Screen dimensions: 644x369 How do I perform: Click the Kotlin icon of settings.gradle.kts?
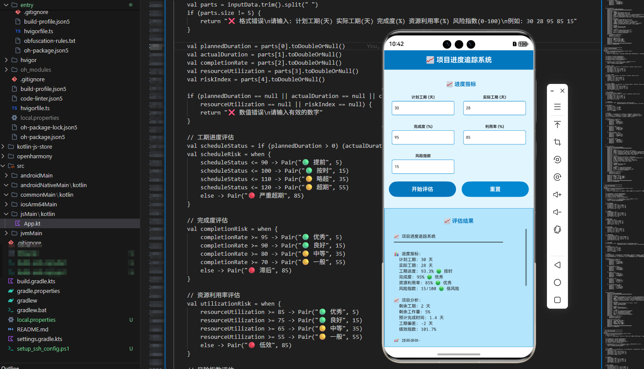[x=11, y=339]
